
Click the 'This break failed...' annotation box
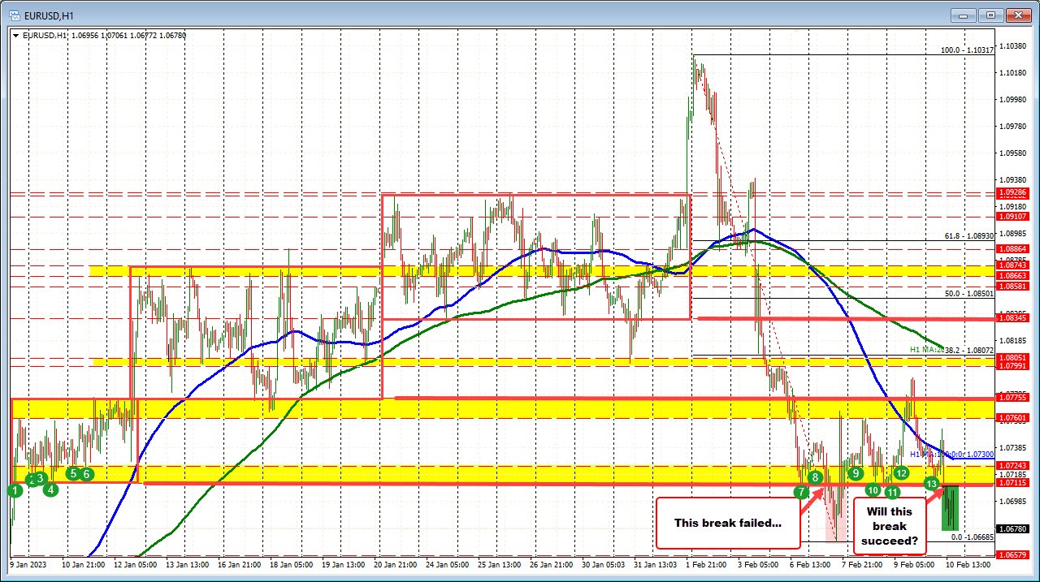pyautogui.click(x=728, y=523)
